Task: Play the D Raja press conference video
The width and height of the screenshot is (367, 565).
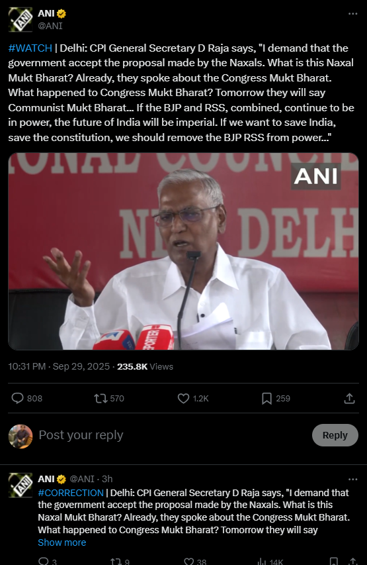Action: [184, 251]
